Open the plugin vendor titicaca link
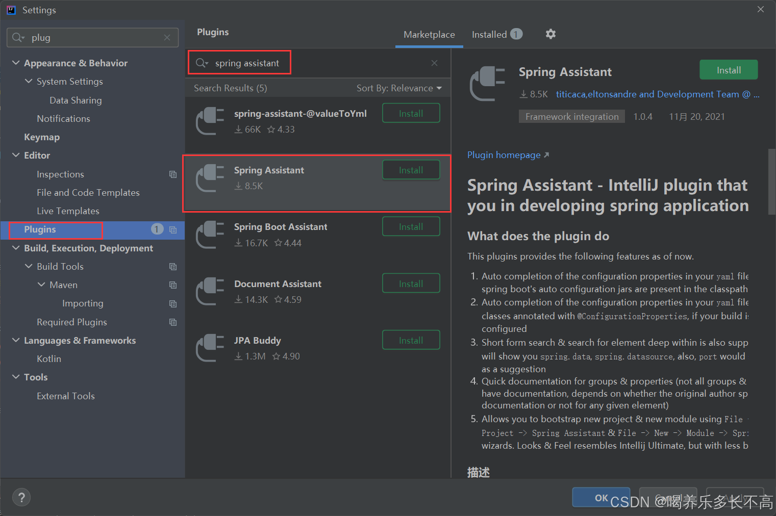776x516 pixels. tap(658, 94)
